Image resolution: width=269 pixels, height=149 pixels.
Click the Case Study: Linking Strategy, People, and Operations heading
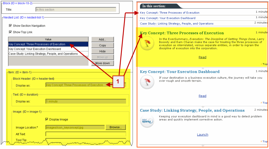coord(192,110)
